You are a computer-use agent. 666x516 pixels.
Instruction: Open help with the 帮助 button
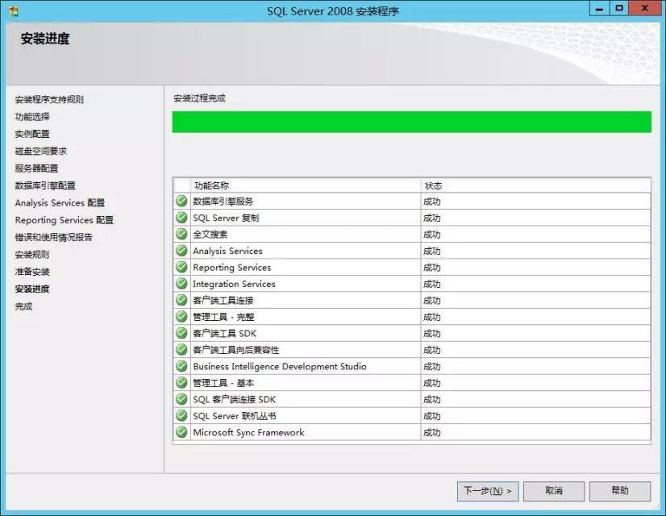tap(620, 491)
